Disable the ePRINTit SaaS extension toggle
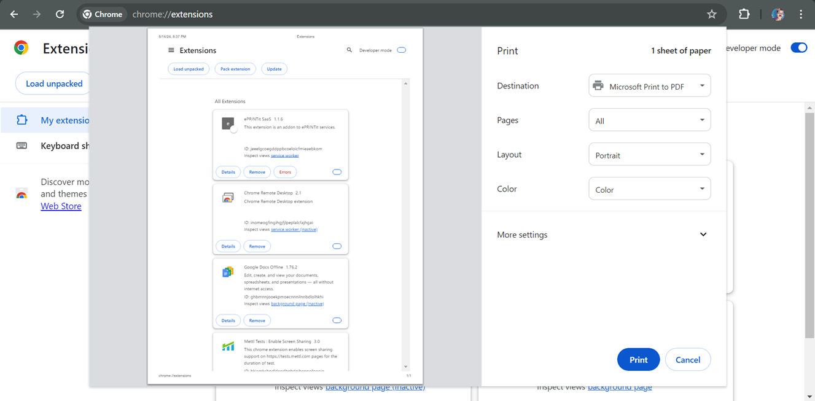The width and height of the screenshot is (815, 401). tap(337, 172)
